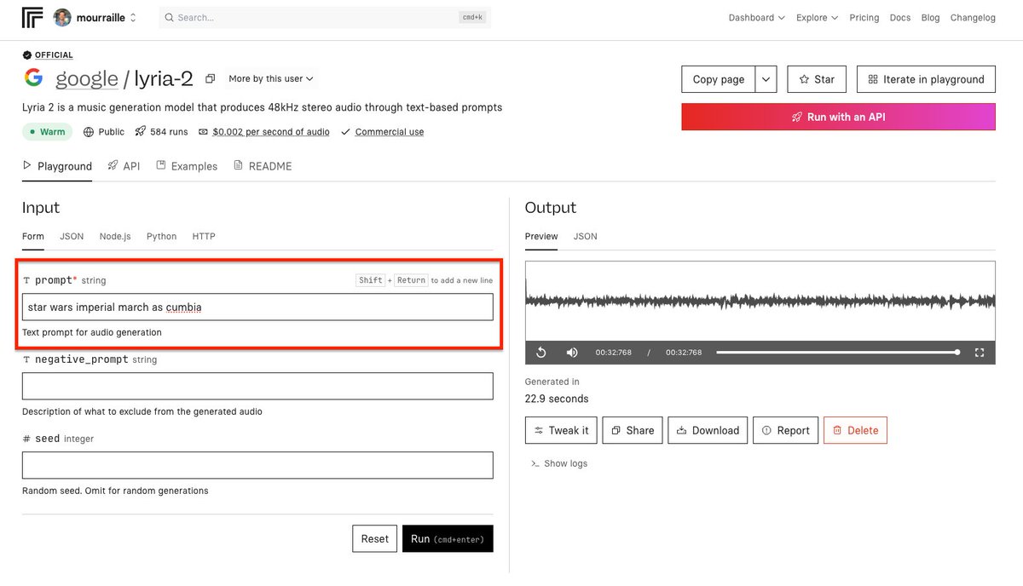Image resolution: width=1023 pixels, height=586 pixels.
Task: Expand the Copy page options arrow
Action: (766, 79)
